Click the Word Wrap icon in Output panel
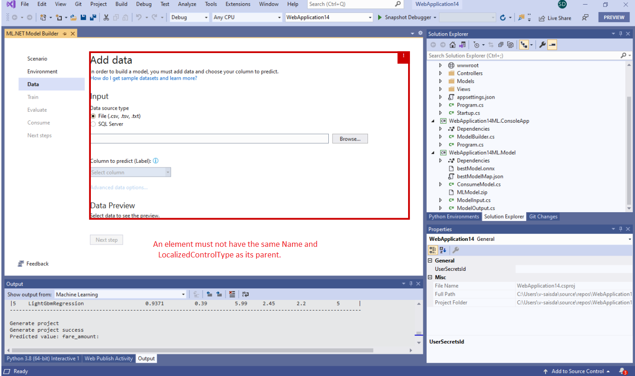Viewport: 635px width, 376px height. [244, 294]
